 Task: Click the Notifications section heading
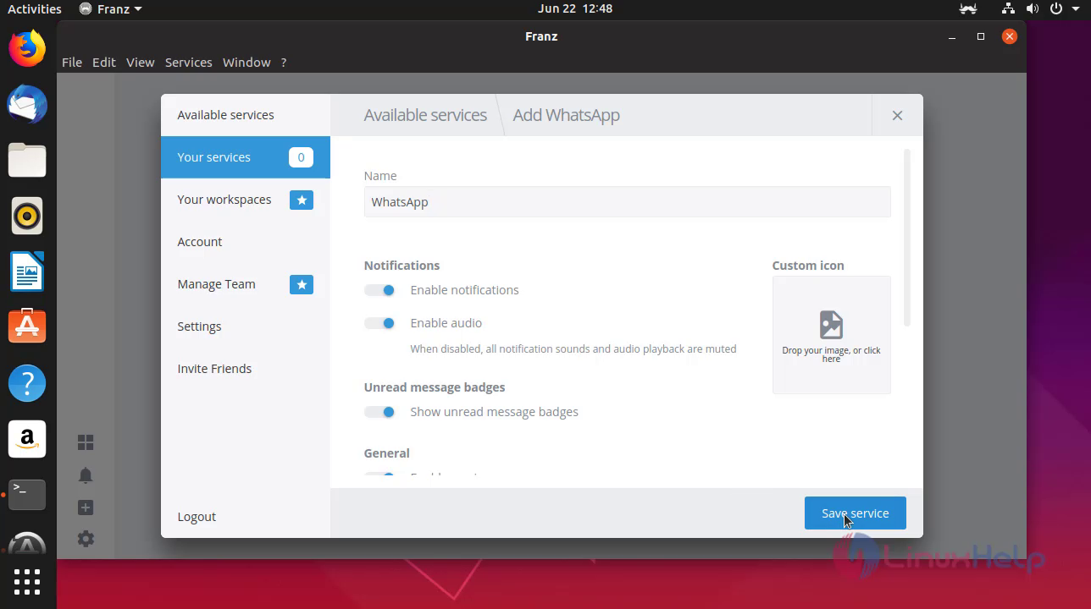click(x=402, y=266)
